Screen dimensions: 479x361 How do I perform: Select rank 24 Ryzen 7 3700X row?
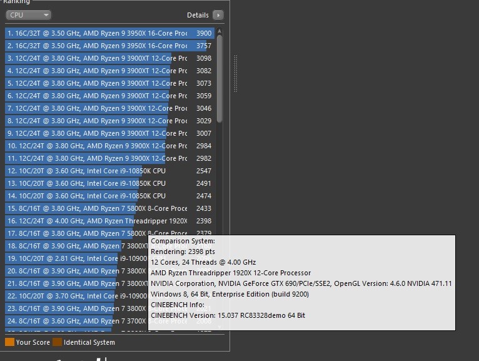pos(76,322)
